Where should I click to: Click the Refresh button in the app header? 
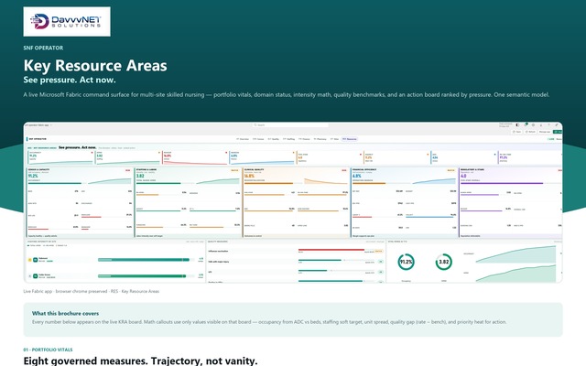530,132
